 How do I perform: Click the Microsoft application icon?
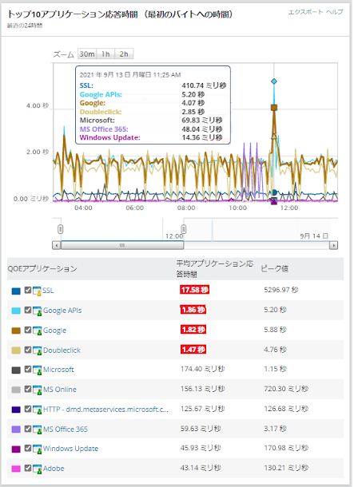pos(37,370)
